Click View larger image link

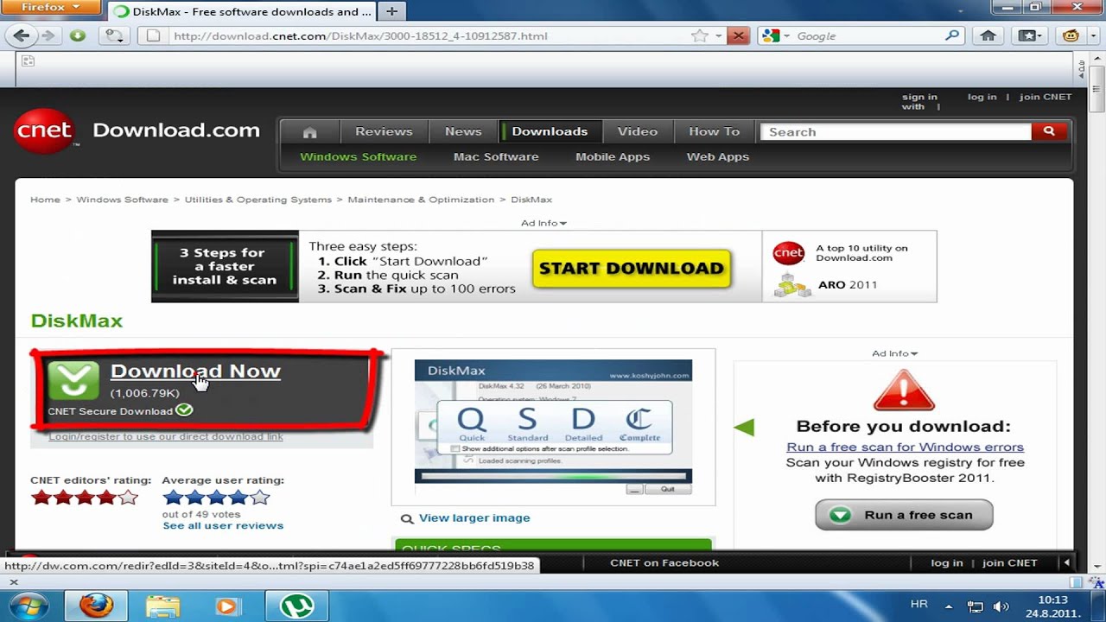(x=474, y=518)
